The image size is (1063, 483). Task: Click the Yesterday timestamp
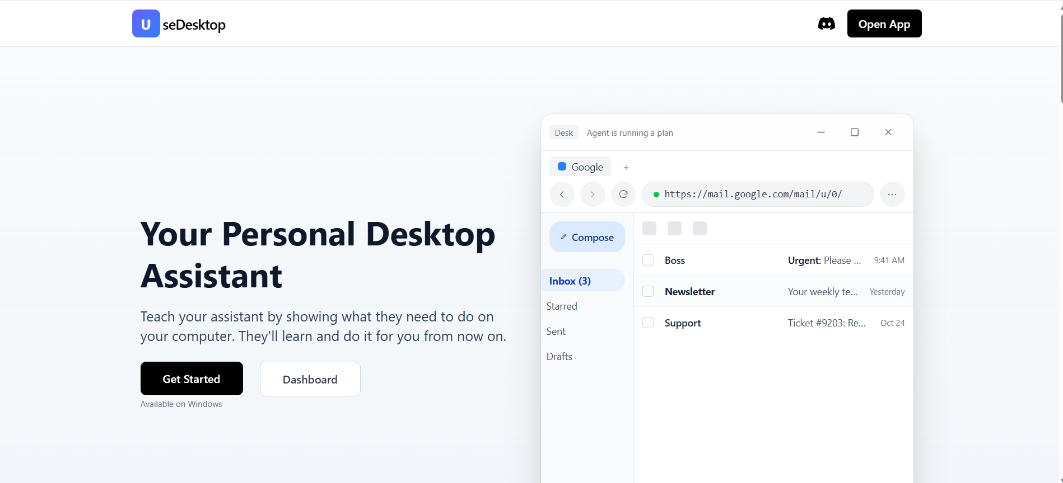click(887, 291)
